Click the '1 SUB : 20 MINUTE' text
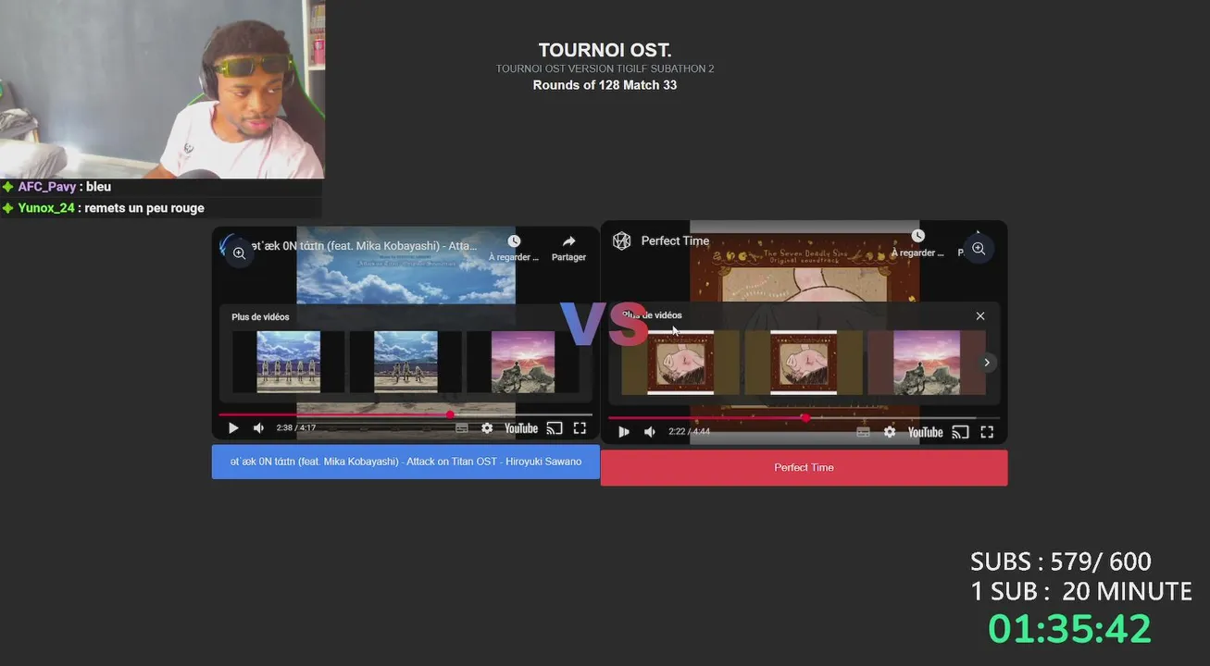This screenshot has width=1210, height=666. tap(1081, 591)
